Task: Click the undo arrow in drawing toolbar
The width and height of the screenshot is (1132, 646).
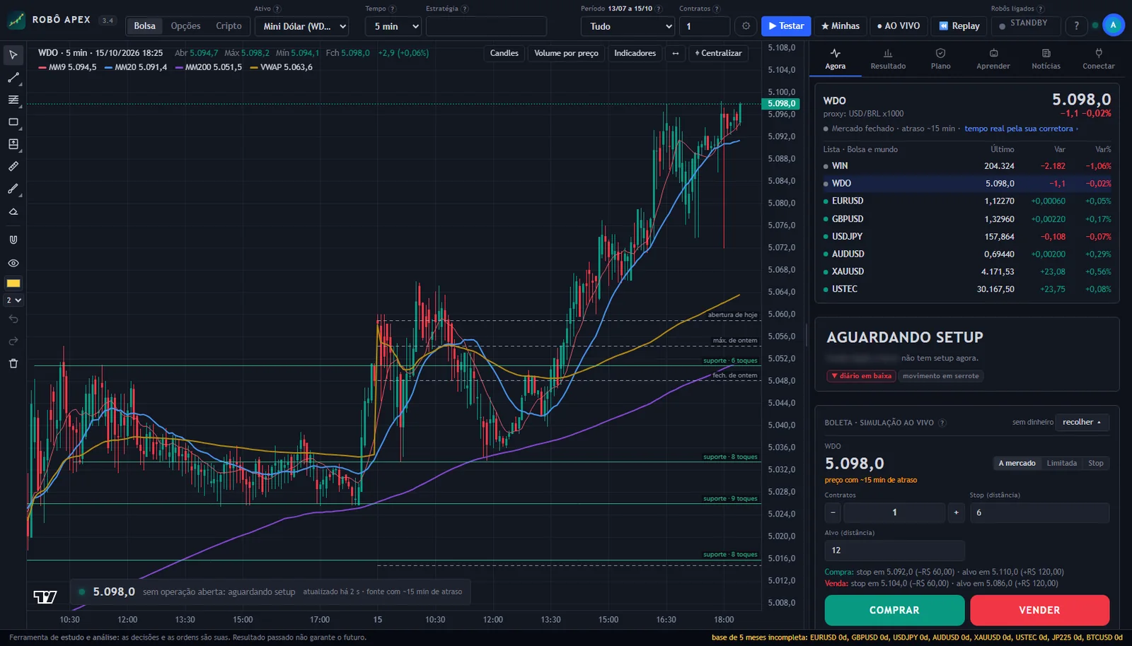Action: pos(13,319)
